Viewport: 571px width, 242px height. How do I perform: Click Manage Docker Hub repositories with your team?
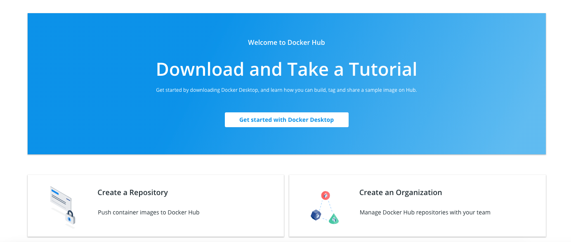(425, 212)
